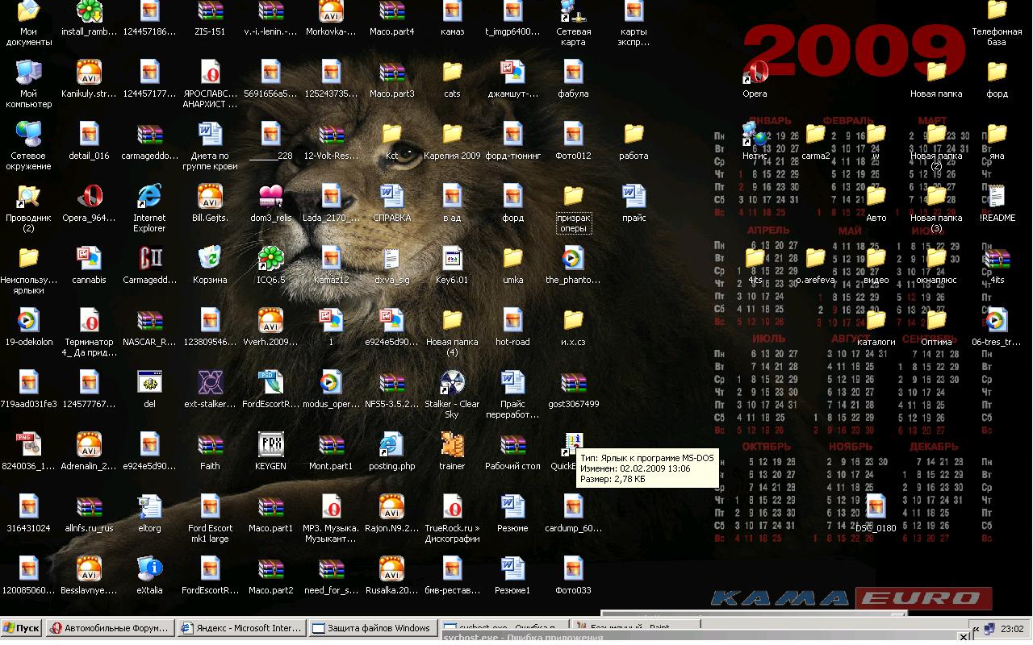Click the system tray clock showing 23:02
1033x645 pixels.
pyautogui.click(x=1011, y=629)
